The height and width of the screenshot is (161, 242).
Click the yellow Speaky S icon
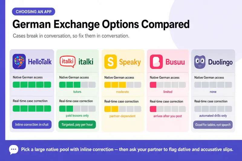110,62
